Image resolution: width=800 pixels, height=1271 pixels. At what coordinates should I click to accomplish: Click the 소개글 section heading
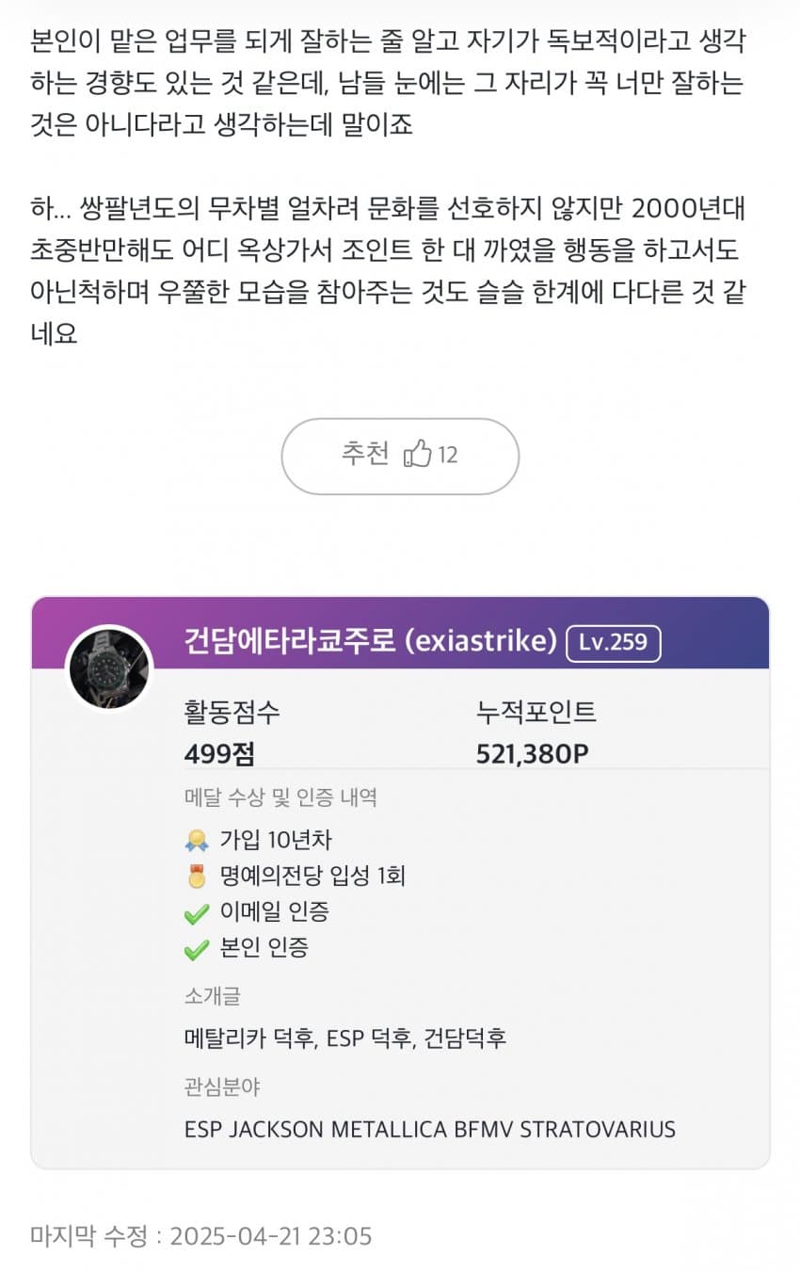(x=213, y=996)
